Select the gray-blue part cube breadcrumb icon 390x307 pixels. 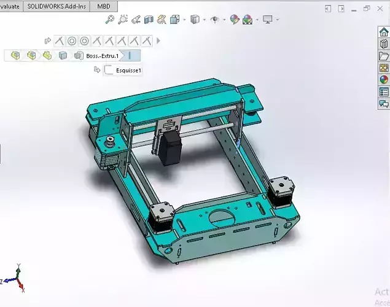coord(63,55)
